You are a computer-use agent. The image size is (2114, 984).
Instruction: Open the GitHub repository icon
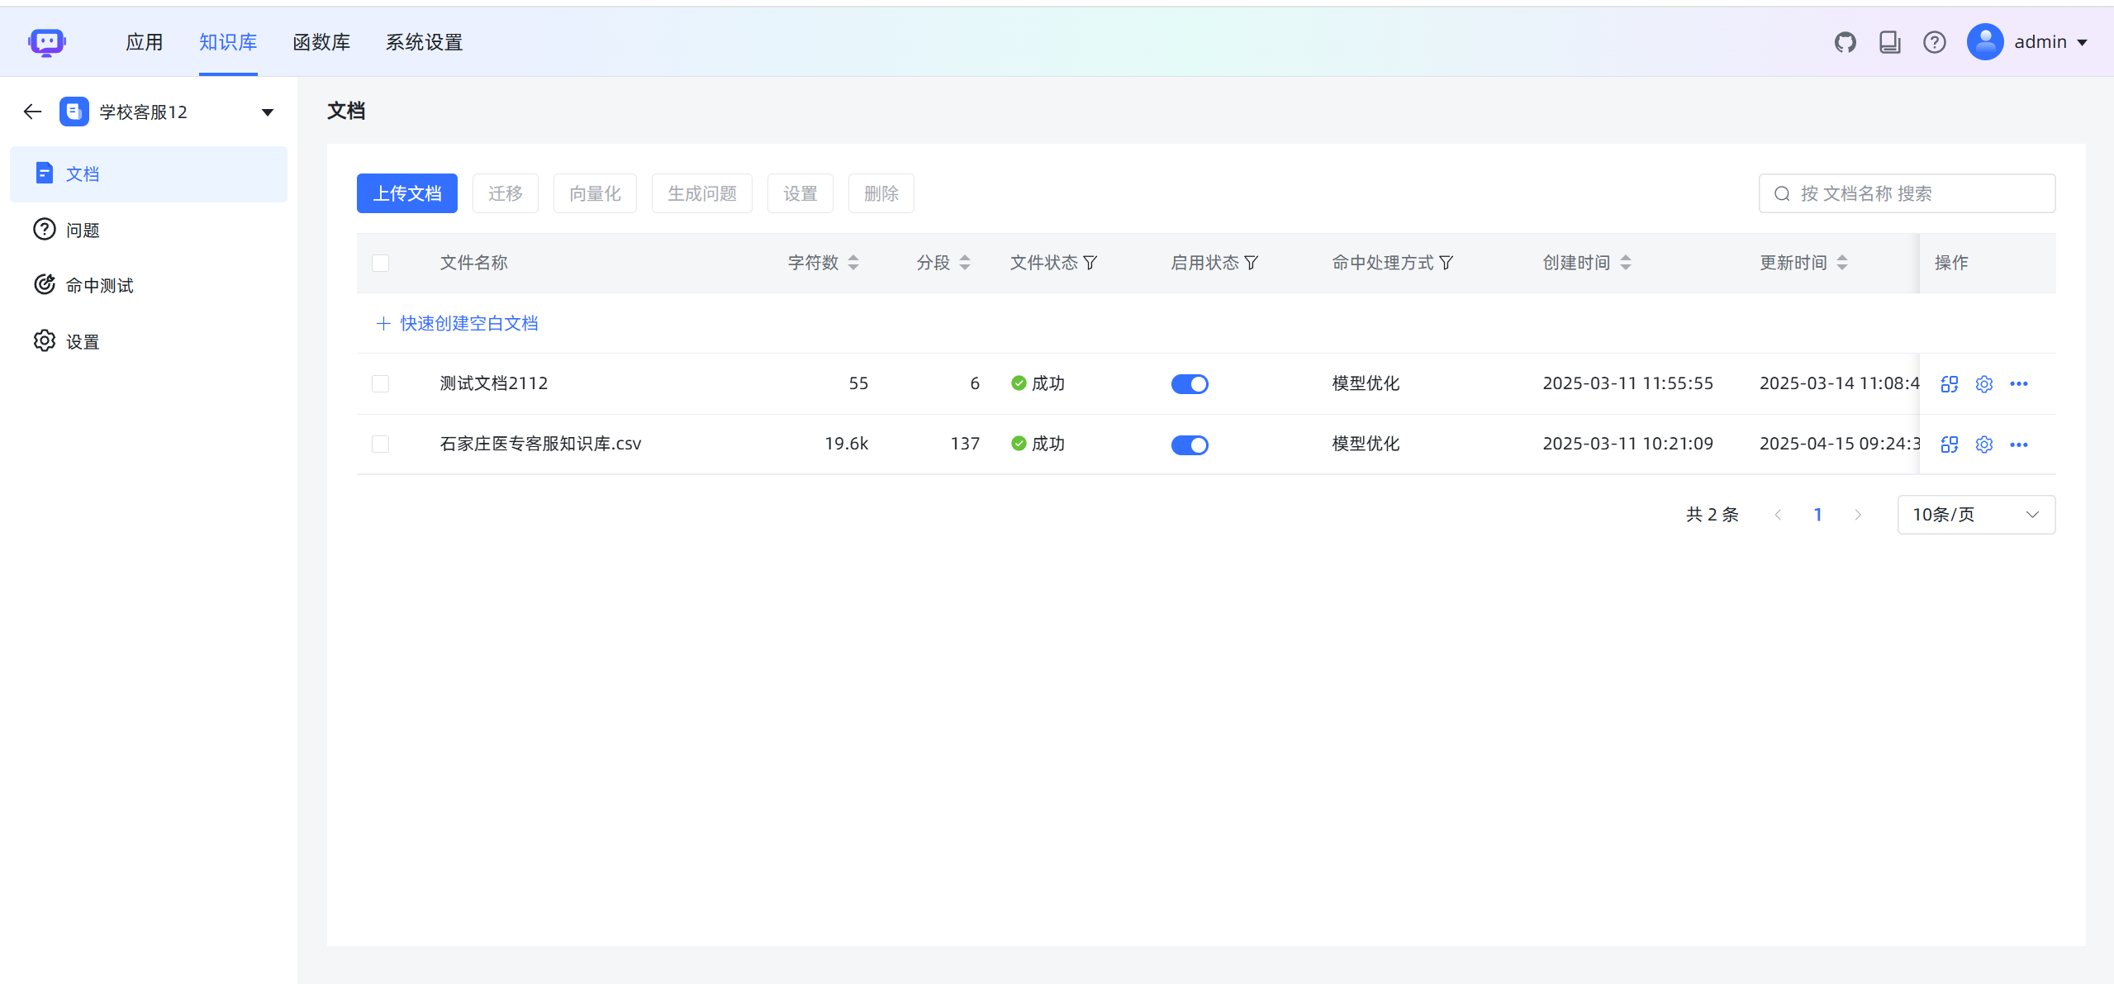pos(1845,42)
